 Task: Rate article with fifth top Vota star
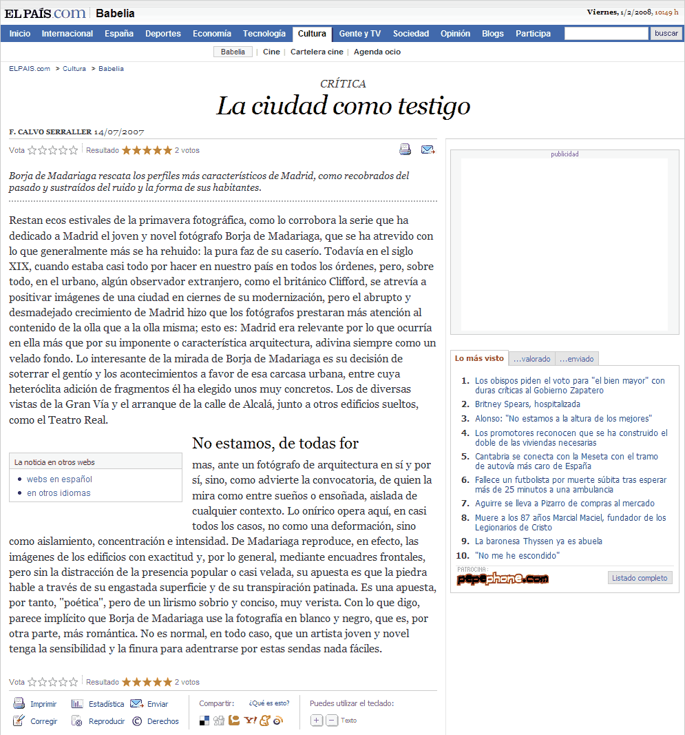tap(74, 150)
